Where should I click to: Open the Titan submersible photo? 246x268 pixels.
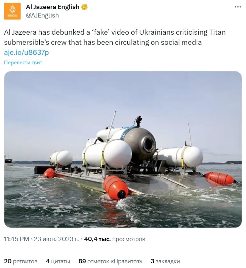123,149
